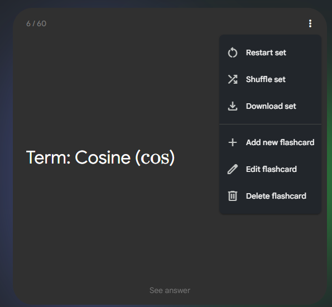
Task: Click the pencil icon for Edit flashcard
Action: tap(233, 169)
